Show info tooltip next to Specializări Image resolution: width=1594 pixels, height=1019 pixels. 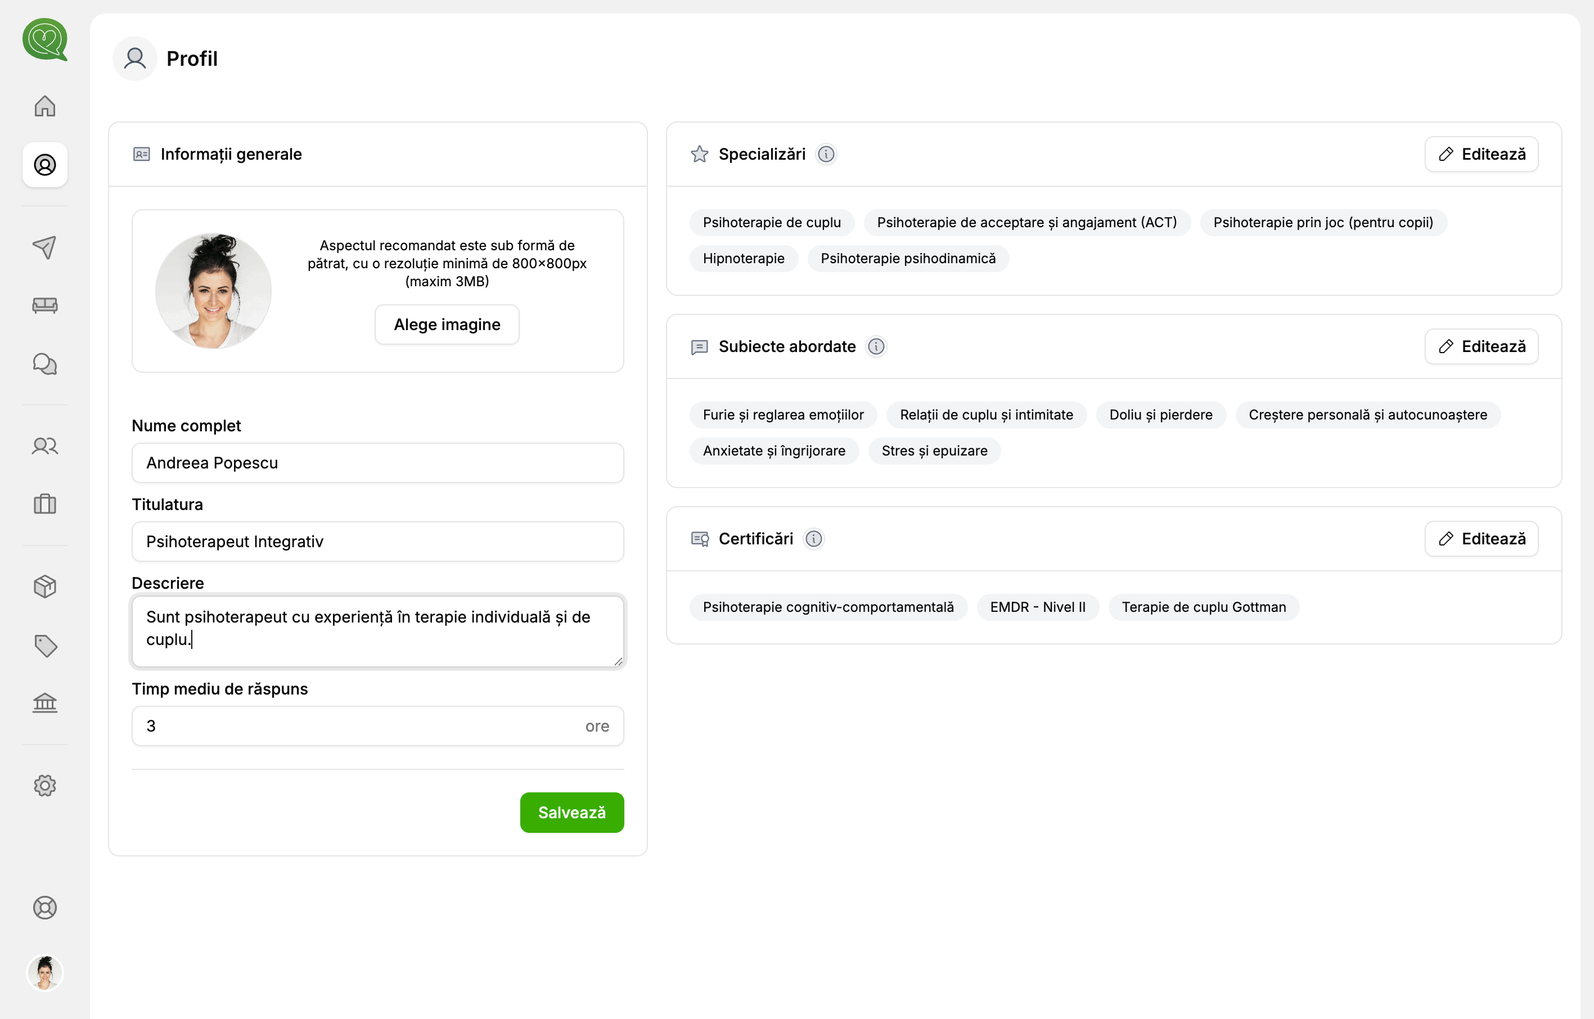click(826, 154)
